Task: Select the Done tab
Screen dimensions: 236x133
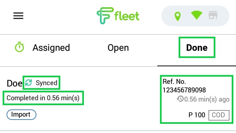Action: click(197, 47)
